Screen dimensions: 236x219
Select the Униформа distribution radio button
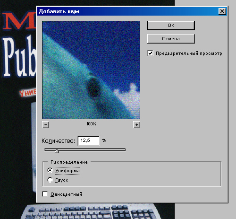point(50,170)
